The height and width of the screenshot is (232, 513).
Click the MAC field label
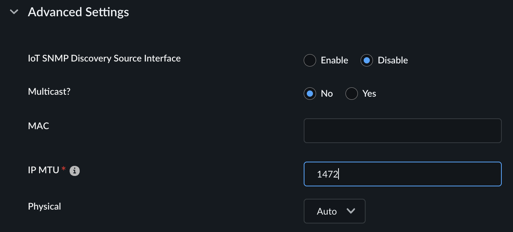(x=39, y=126)
